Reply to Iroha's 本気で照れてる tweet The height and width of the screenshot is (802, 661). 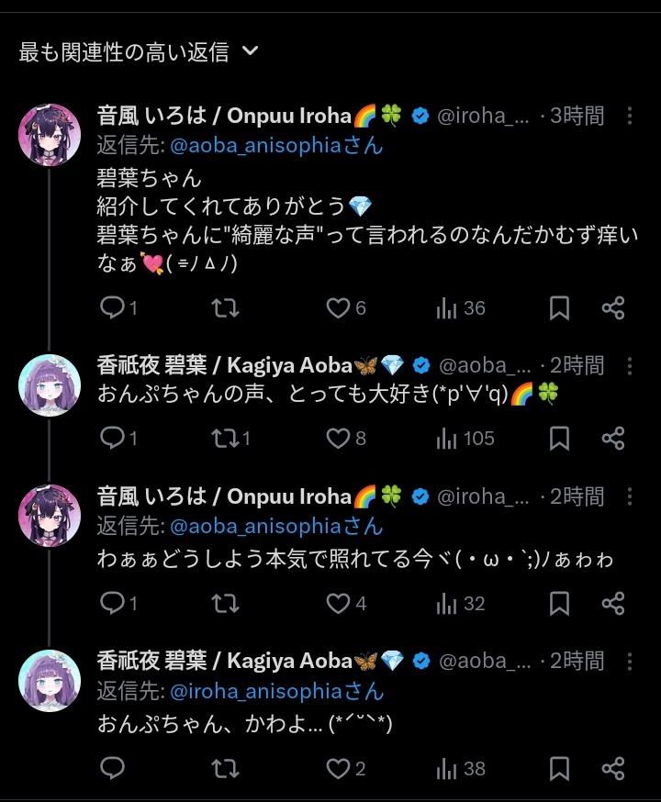coord(112,603)
